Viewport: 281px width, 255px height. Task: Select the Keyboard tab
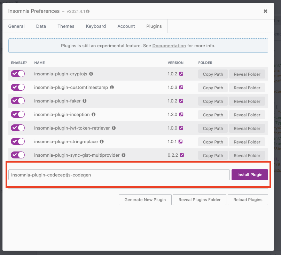[96, 26]
